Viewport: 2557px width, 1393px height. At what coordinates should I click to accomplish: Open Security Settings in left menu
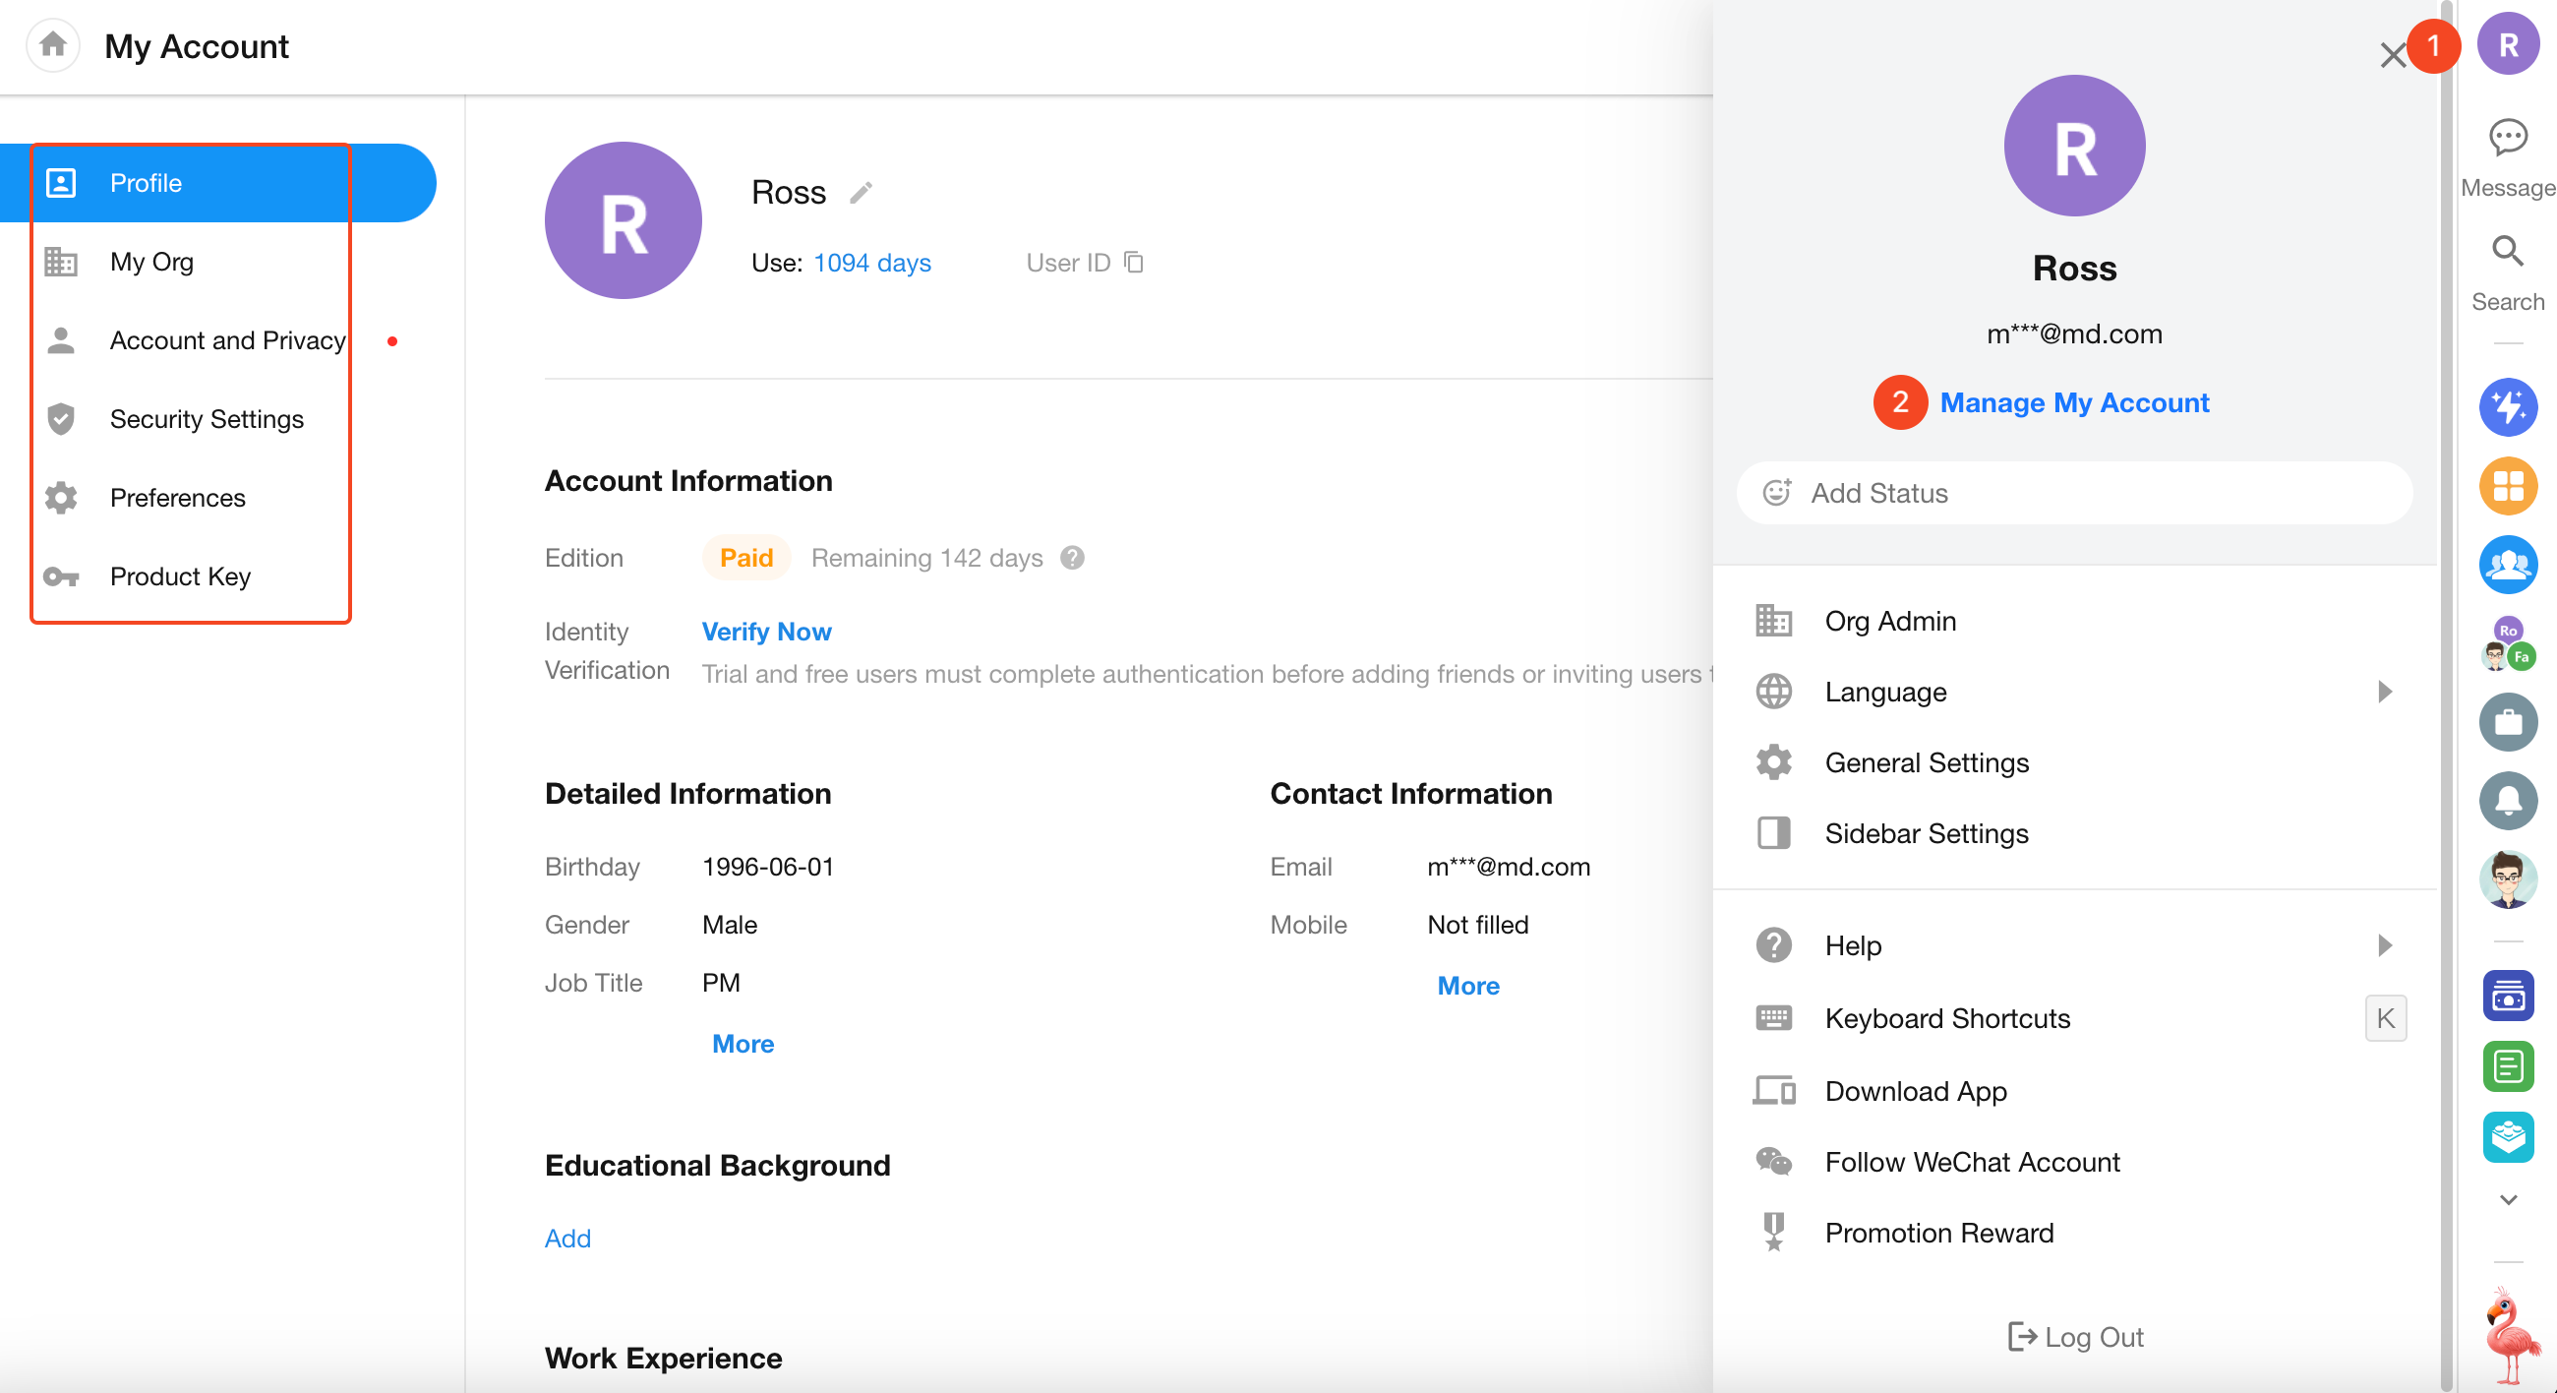(207, 419)
